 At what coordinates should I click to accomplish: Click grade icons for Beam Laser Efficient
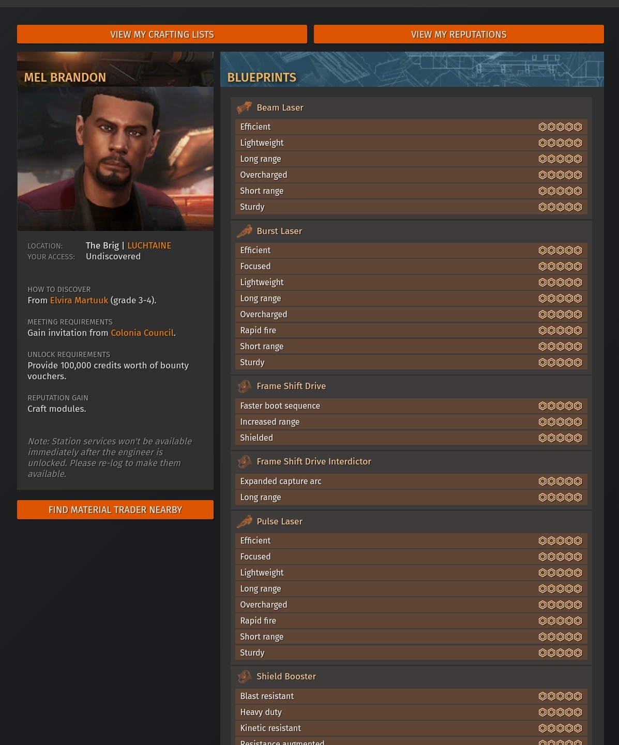point(560,127)
